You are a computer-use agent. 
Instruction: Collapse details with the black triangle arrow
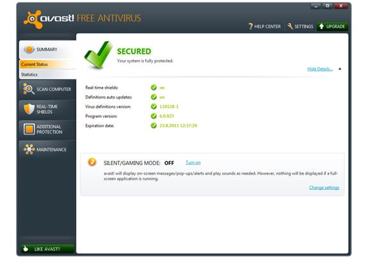click(340, 68)
